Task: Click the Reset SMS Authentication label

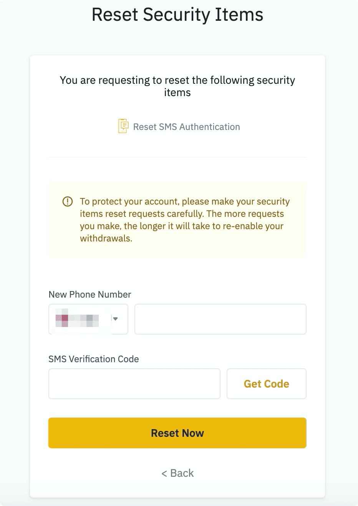Action: 186,127
